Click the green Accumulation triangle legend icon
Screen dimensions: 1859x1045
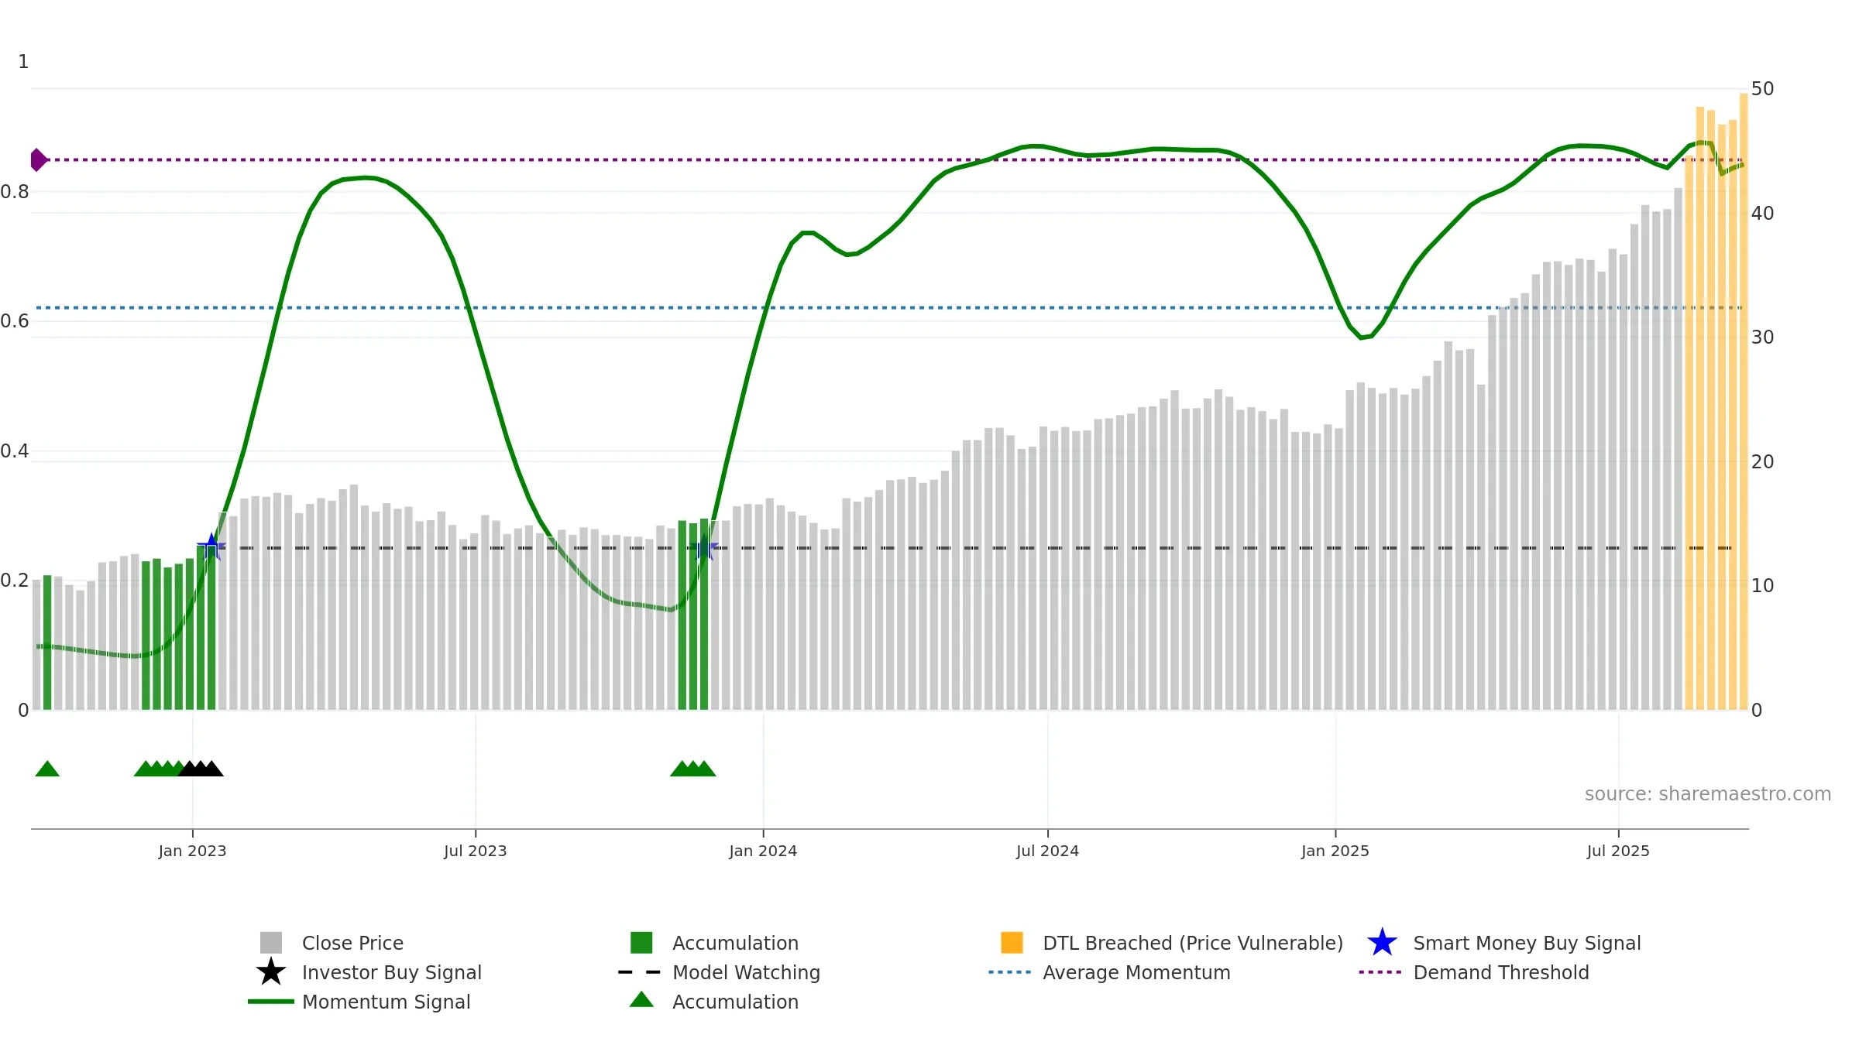click(x=641, y=1000)
